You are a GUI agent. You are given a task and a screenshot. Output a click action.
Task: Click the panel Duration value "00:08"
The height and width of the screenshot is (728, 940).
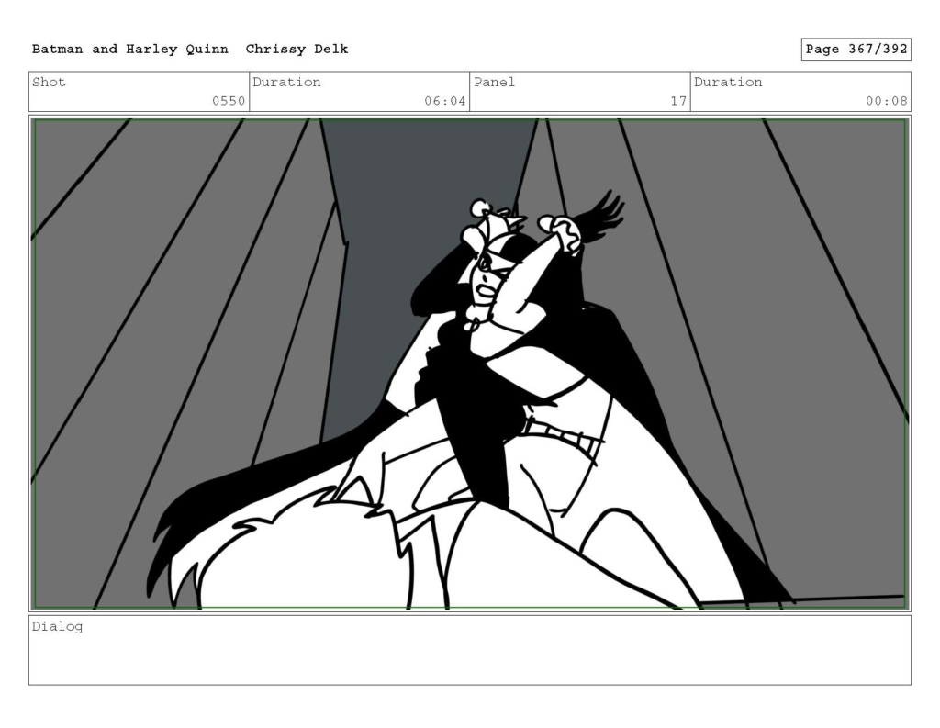[x=886, y=101]
